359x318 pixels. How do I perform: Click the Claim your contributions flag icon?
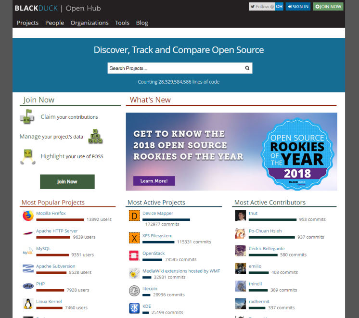(x=27, y=116)
